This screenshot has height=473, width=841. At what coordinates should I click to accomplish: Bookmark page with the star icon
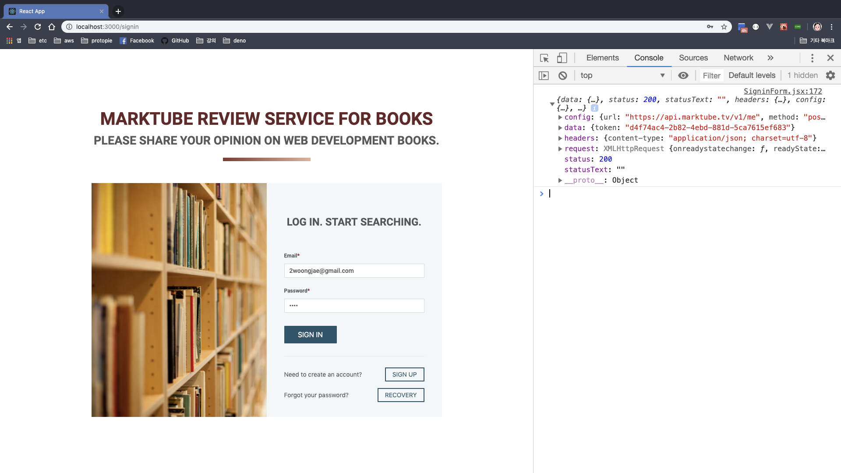(x=724, y=27)
